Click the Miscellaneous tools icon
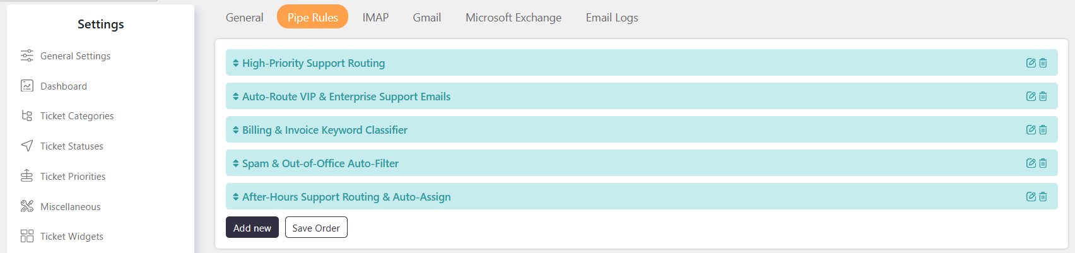The width and height of the screenshot is (1075, 253). (27, 206)
